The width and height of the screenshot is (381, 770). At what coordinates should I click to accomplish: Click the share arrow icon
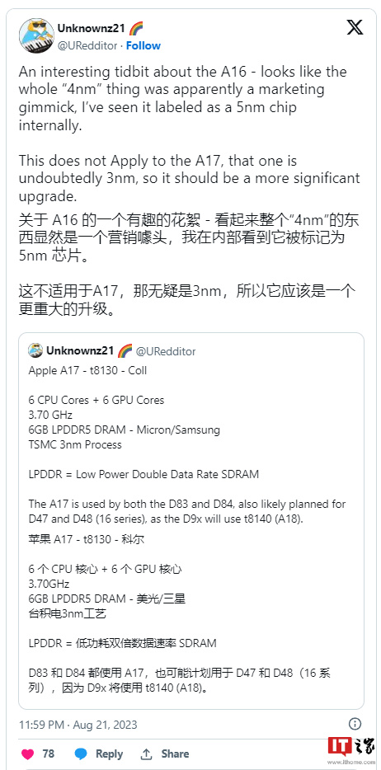pos(146,754)
